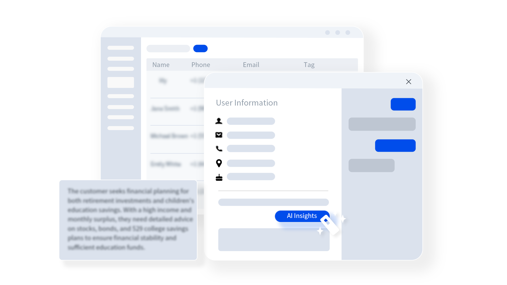Select the Phone tab header
507x285 pixels.
(201, 65)
